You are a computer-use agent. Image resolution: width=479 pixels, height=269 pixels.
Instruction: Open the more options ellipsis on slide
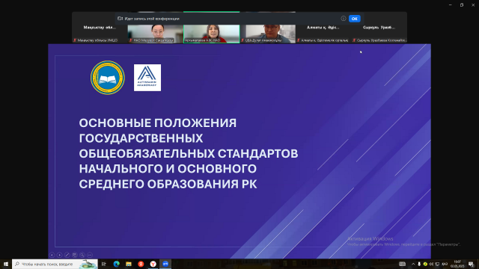coord(90,255)
